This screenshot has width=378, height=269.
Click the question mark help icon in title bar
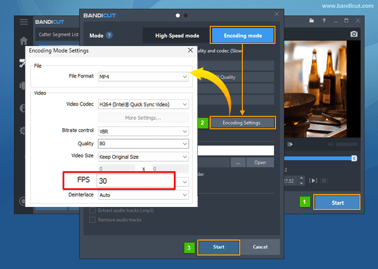[324, 21]
